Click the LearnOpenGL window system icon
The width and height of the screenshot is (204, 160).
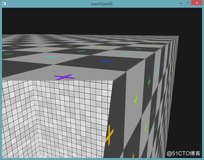coord(4,4)
